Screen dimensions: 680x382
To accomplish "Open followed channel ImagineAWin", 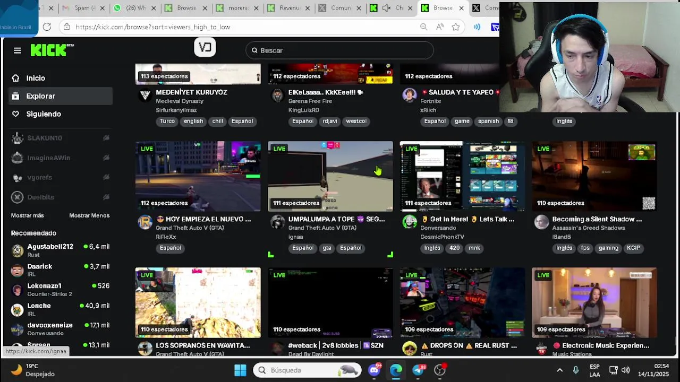I will tap(60, 158).
